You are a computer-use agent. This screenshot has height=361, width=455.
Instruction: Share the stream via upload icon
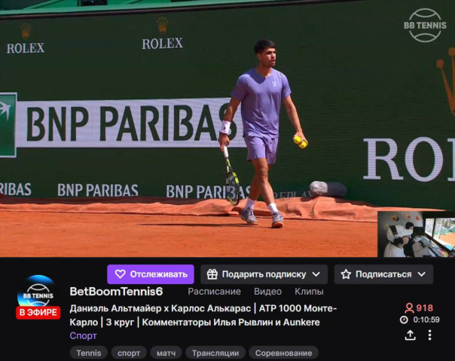click(x=410, y=335)
